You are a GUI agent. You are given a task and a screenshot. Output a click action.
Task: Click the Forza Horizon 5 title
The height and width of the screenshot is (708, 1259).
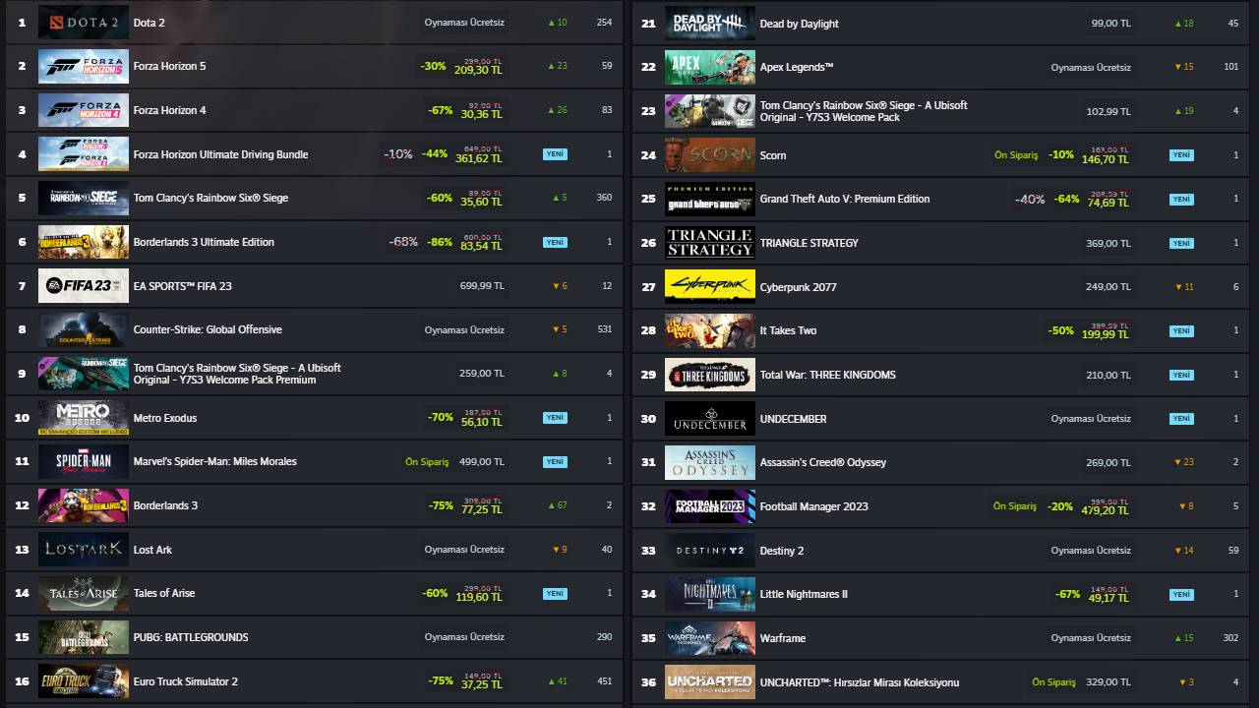pos(169,66)
